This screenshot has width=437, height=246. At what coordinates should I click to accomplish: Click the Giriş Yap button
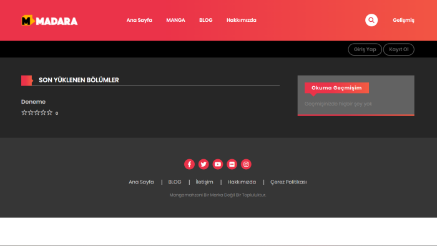tap(365, 49)
